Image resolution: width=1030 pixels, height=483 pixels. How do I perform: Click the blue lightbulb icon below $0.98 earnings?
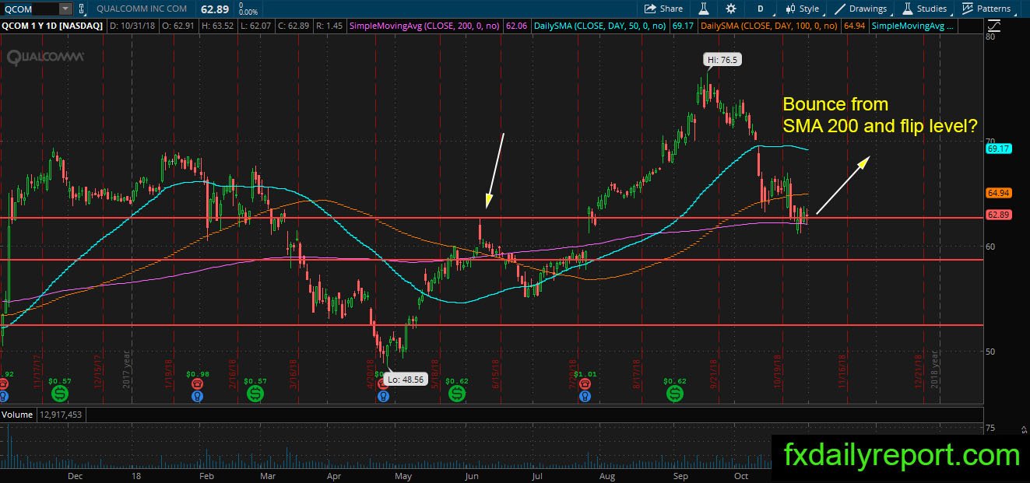(x=197, y=396)
